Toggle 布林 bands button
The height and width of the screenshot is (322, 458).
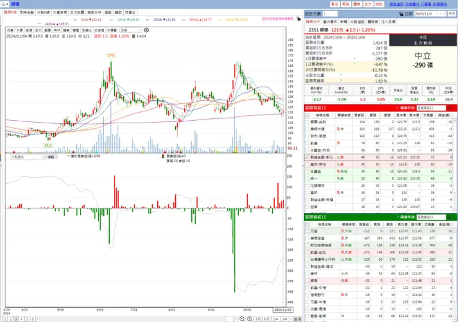57,30
